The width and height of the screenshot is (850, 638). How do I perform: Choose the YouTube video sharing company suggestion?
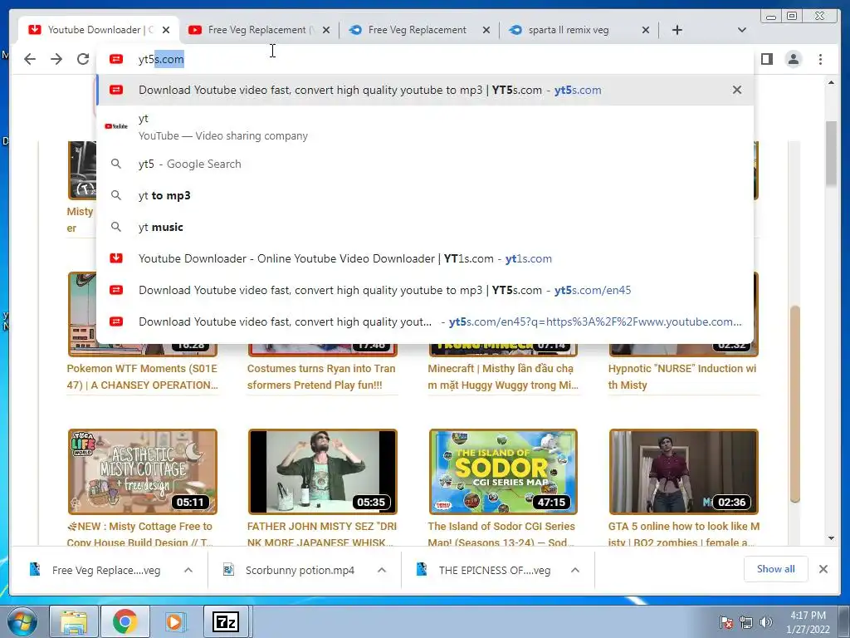424,127
